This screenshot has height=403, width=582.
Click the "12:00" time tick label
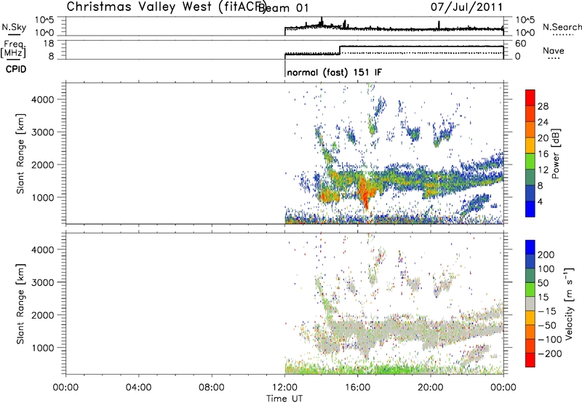click(284, 388)
